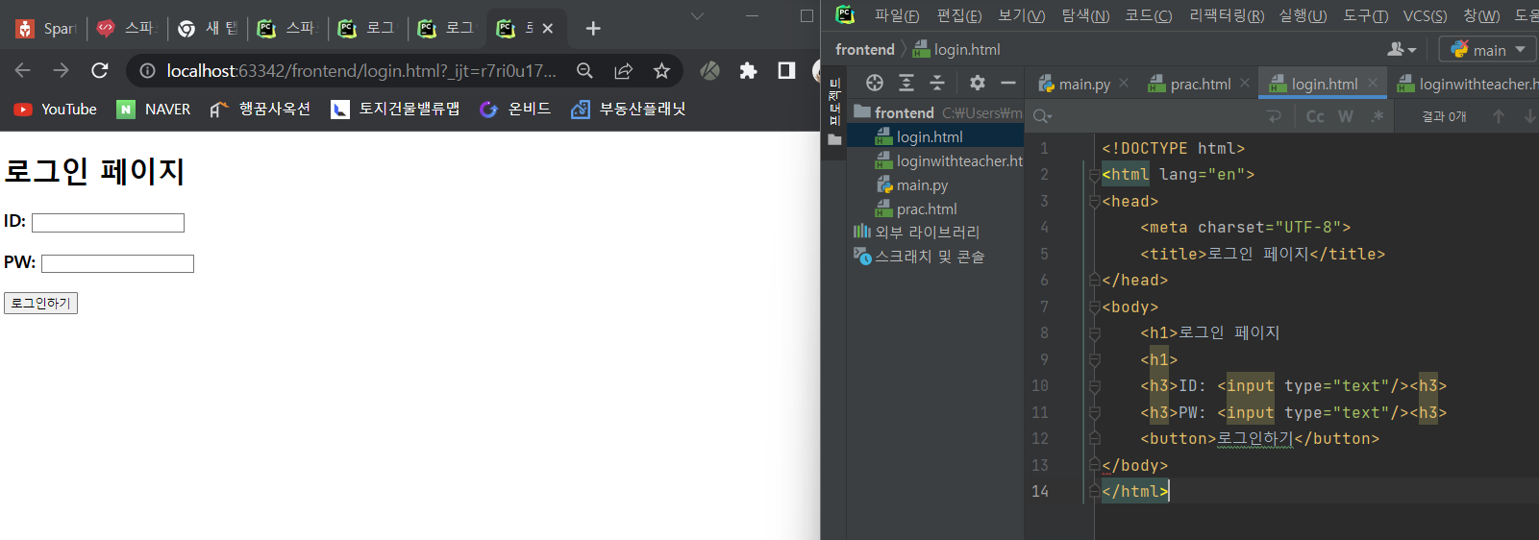Click the zoom magnifier icon in address bar
1539x540 pixels.
(584, 70)
